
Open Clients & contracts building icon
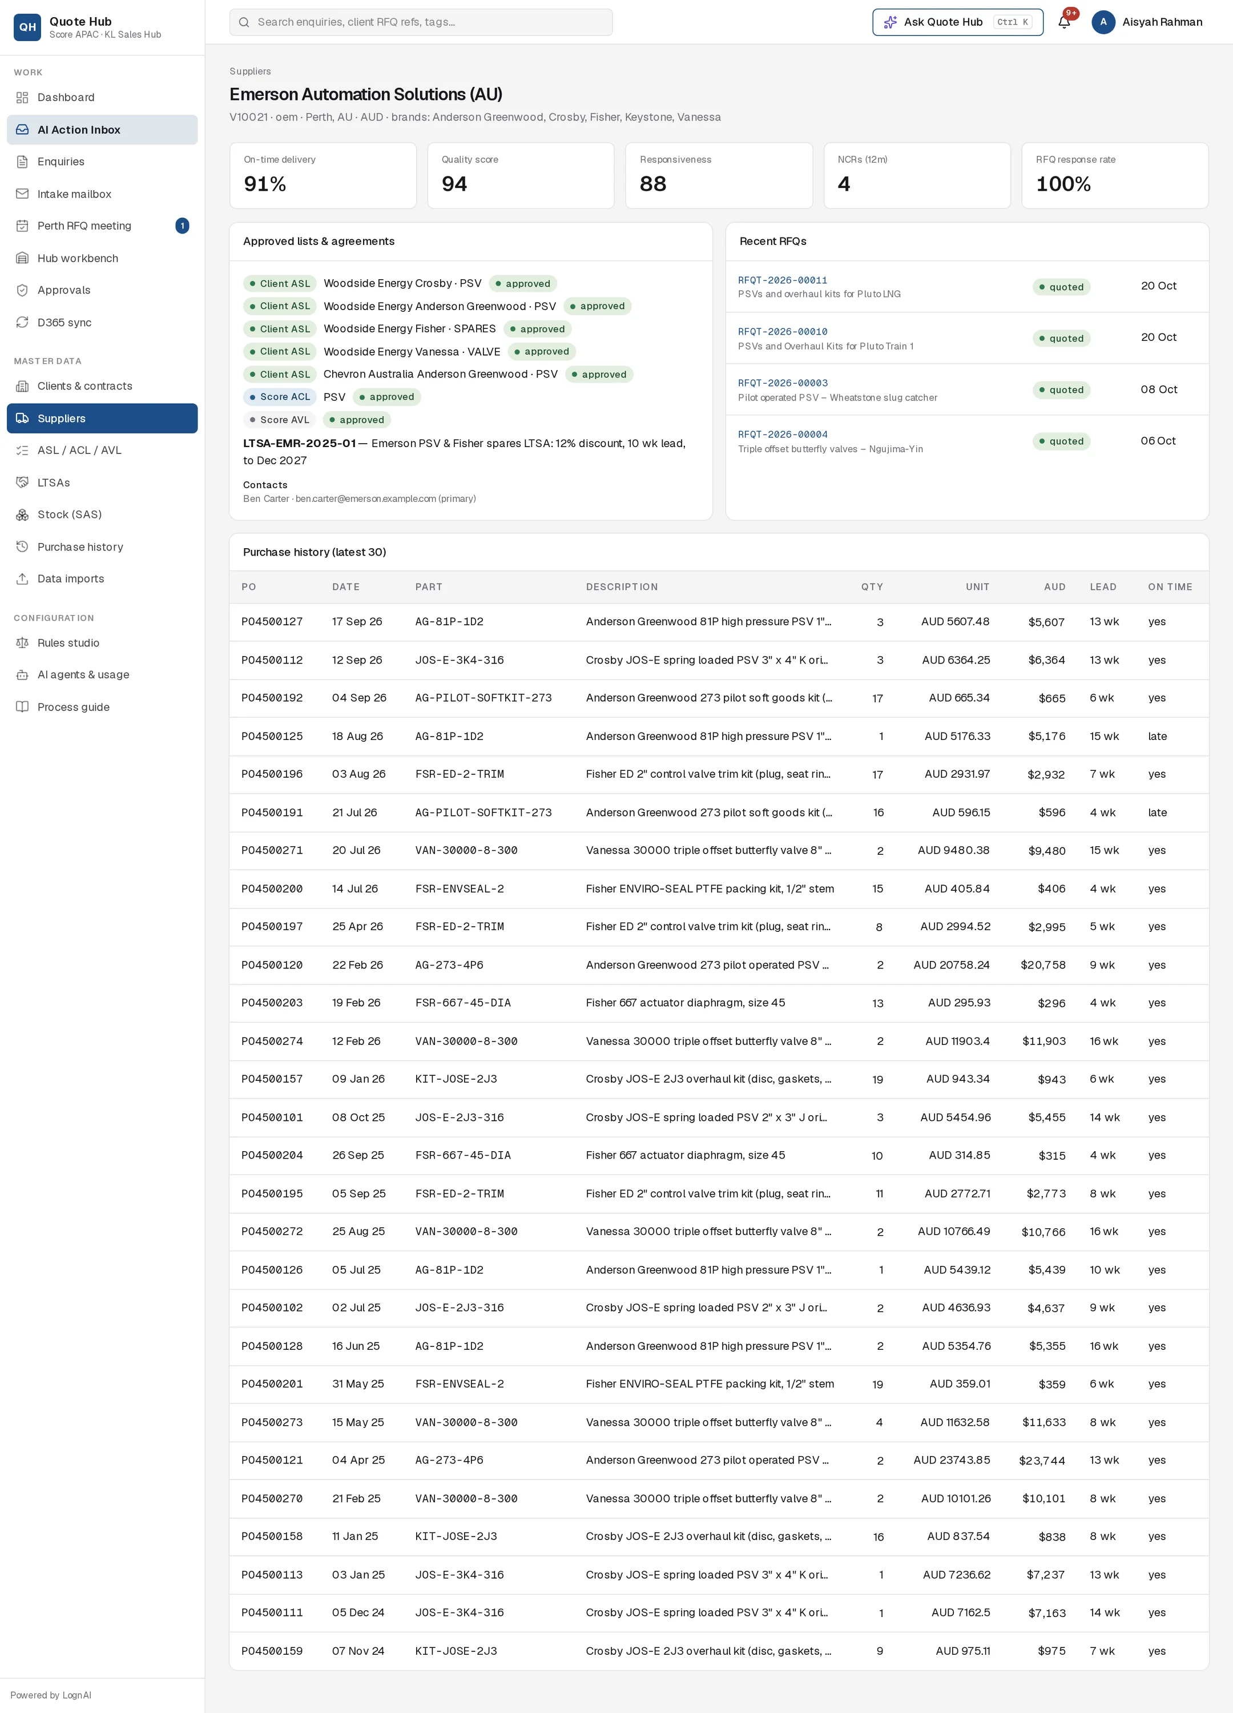23,386
